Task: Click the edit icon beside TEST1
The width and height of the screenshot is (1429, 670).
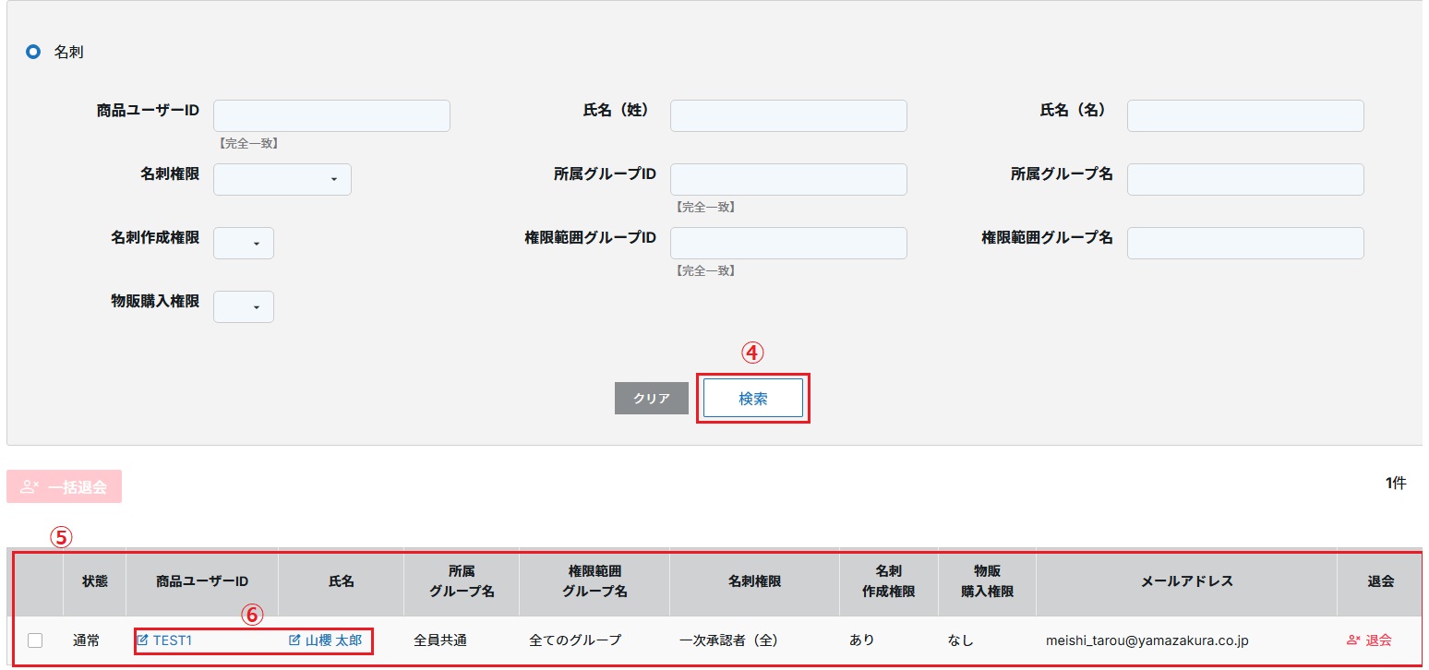Action: coord(142,640)
